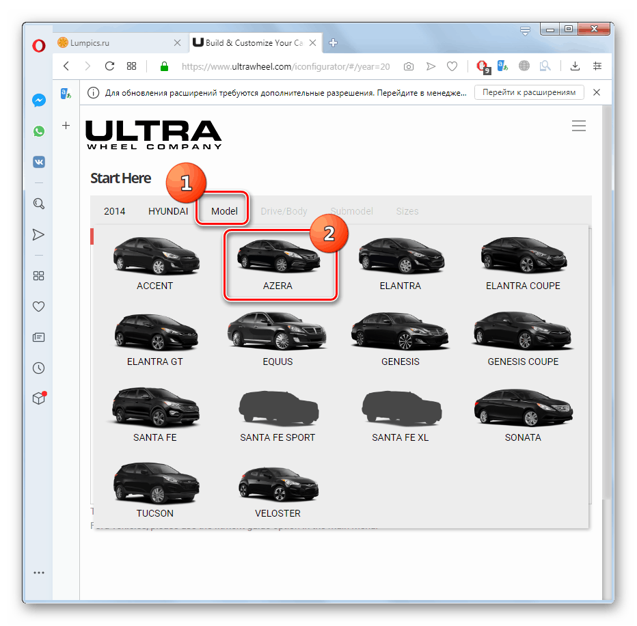Open sidebar setup with the sliders icon
This screenshot has width=637, height=626.
[597, 66]
